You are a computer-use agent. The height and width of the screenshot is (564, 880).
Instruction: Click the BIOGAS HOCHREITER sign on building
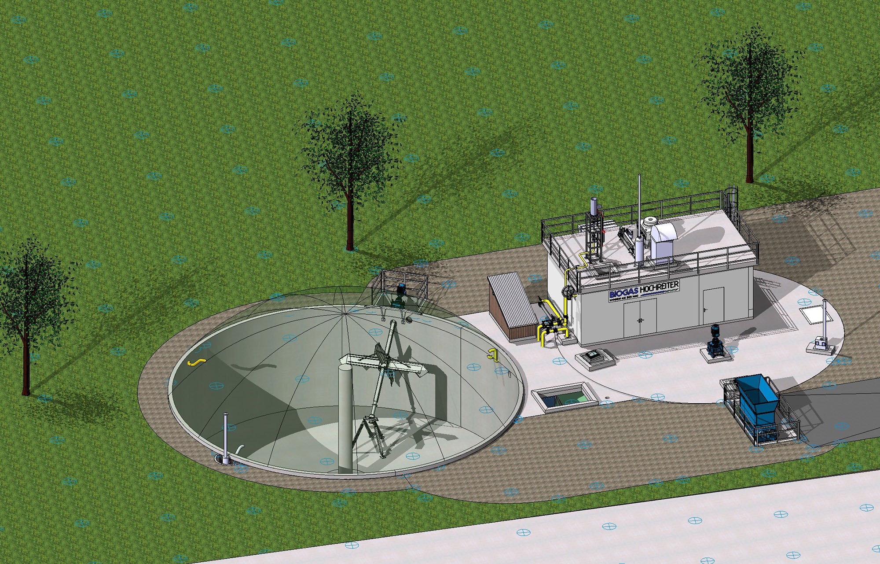click(644, 291)
